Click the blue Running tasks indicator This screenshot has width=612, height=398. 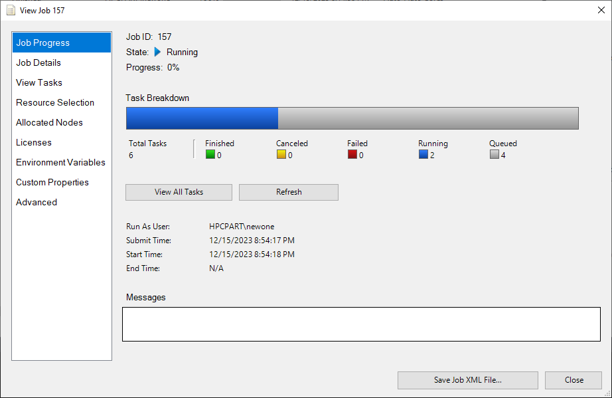[x=423, y=154]
